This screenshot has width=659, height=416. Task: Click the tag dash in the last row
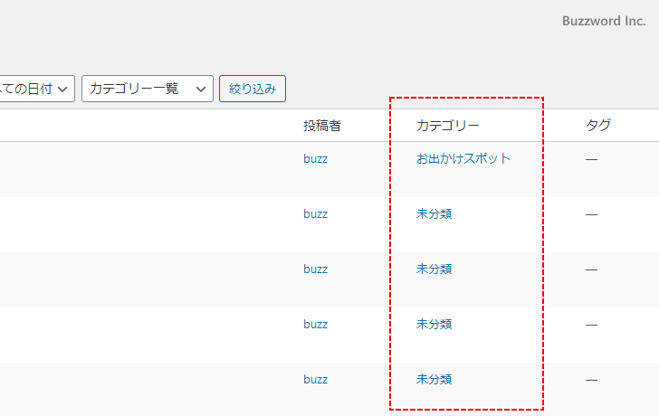(591, 380)
